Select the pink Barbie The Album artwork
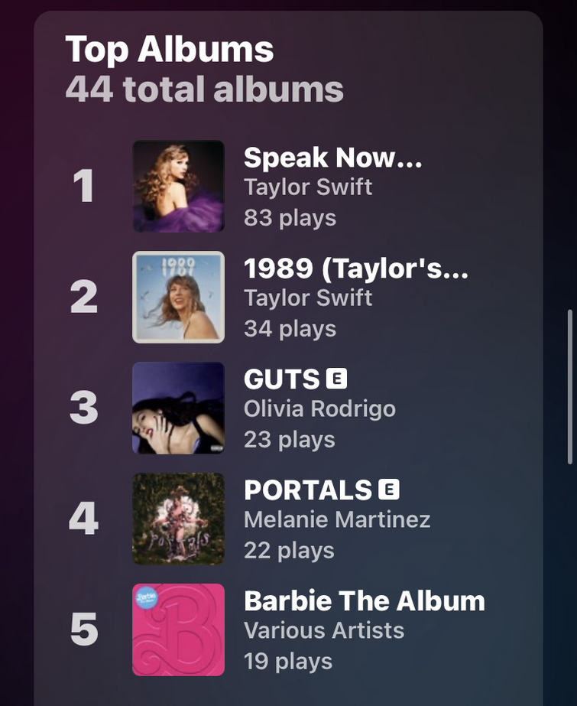Viewport: 577px width, 706px height. 179,630
